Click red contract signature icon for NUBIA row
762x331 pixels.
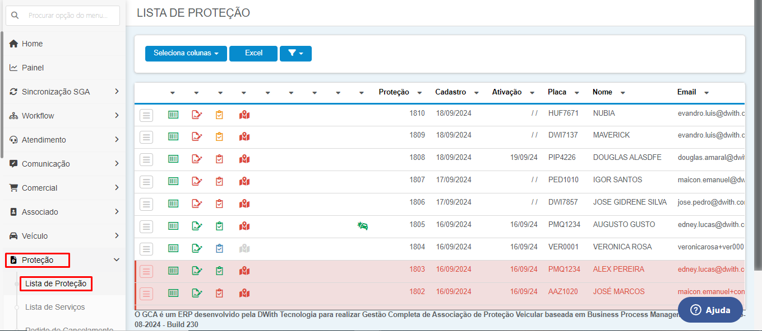(197, 115)
